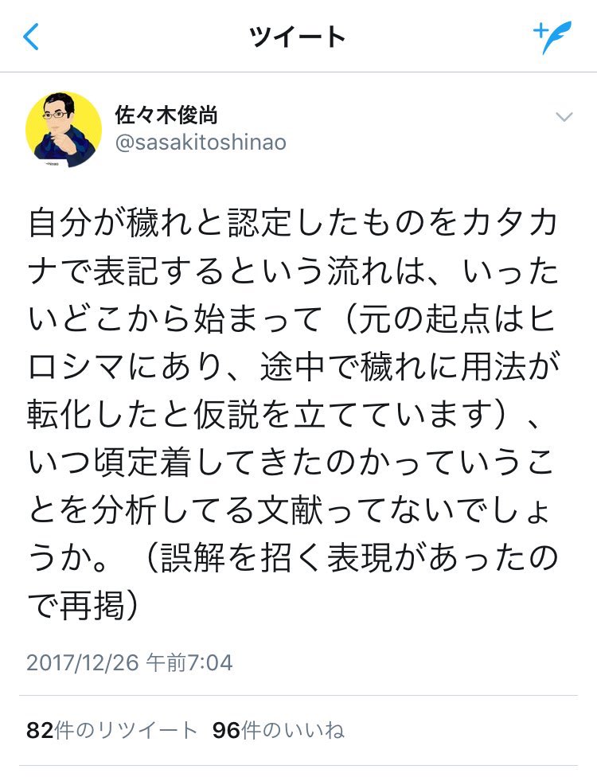This screenshot has width=597, height=777.
Task: Click the word 定着 in the tweet
Action: (x=159, y=463)
